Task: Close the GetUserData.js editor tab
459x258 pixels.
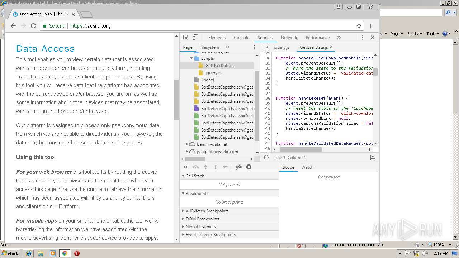Action: click(331, 47)
